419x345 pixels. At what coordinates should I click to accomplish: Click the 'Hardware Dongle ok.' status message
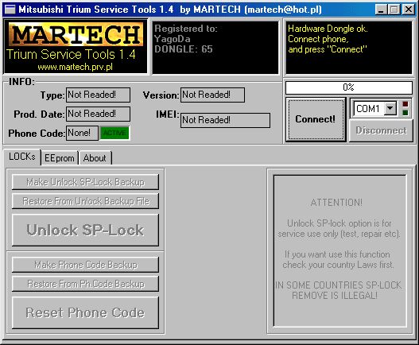(328, 29)
